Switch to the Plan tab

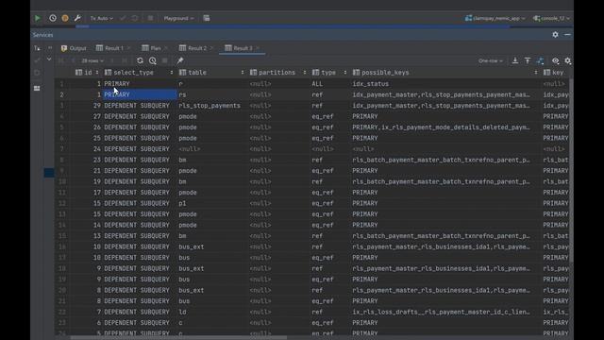(x=151, y=48)
